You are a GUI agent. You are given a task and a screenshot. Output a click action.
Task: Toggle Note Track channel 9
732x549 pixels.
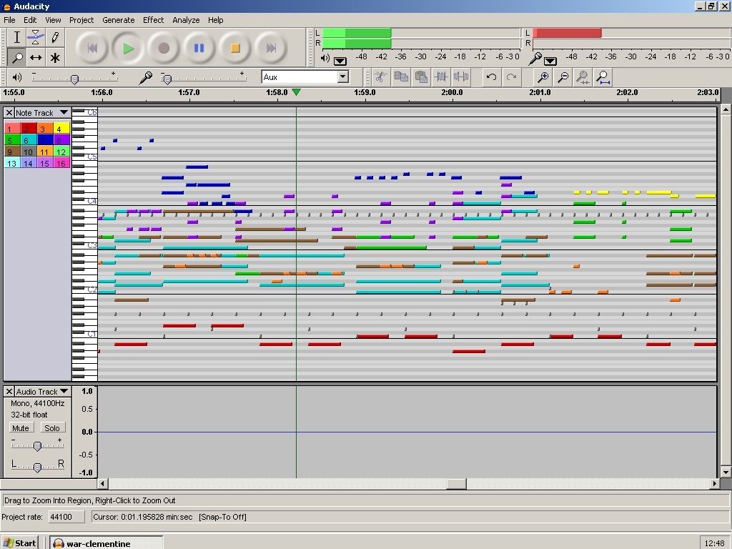pyautogui.click(x=12, y=152)
